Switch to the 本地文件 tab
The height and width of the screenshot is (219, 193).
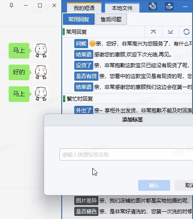(122, 8)
